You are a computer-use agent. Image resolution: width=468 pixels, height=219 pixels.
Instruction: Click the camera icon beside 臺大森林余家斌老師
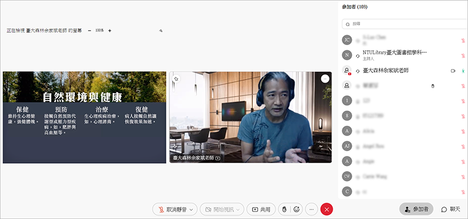pos(453,71)
